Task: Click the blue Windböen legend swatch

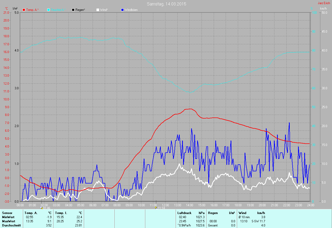Action: pyautogui.click(x=123, y=10)
